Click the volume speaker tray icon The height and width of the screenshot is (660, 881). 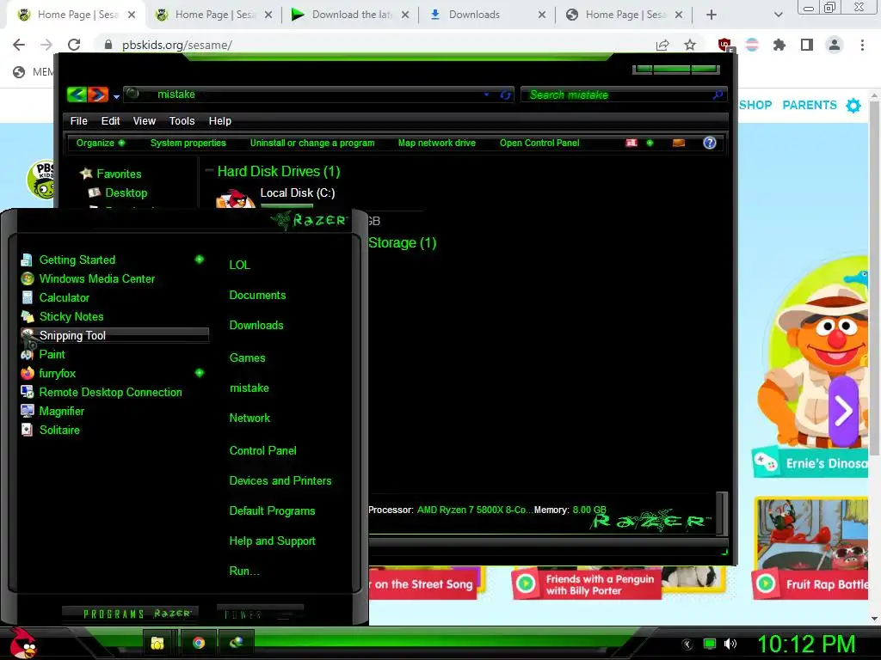[730, 644]
